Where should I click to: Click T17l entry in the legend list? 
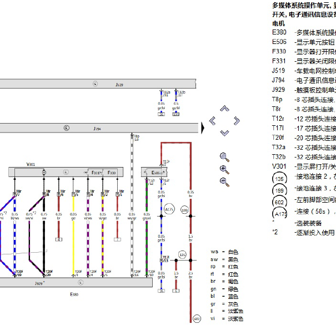[x=304, y=128]
